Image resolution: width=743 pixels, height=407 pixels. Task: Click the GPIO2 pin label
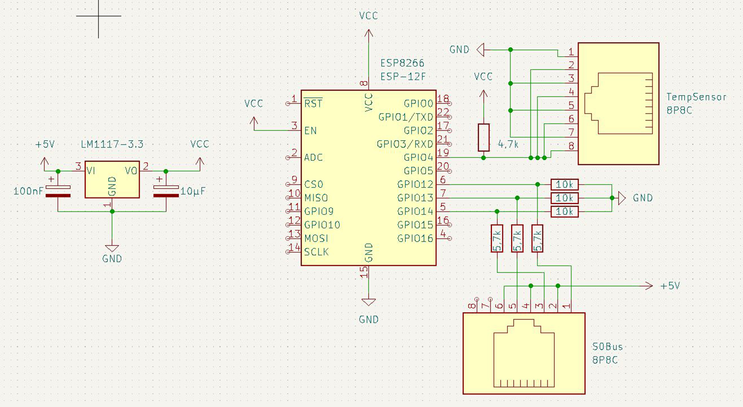click(419, 131)
